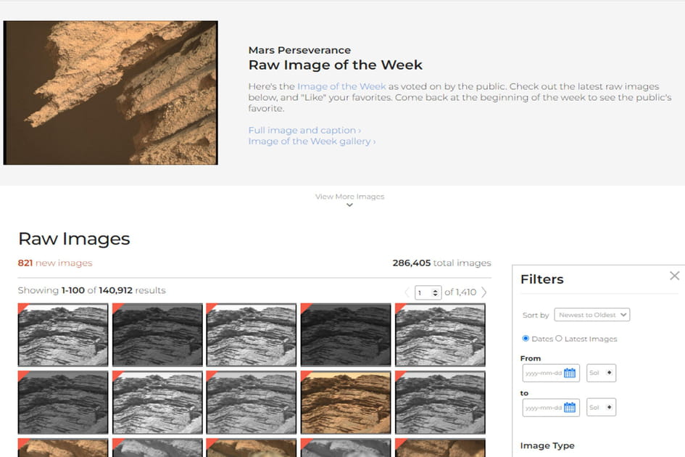
Task: Click 'Showing 1-100 of 140,912 results' text
Action: [92, 290]
